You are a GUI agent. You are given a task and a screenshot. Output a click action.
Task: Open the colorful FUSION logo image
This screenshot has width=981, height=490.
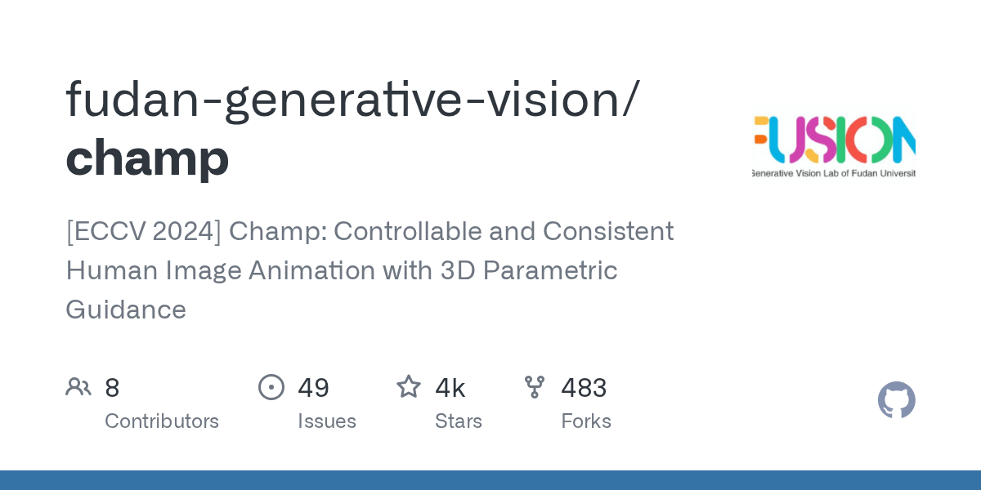tap(834, 139)
